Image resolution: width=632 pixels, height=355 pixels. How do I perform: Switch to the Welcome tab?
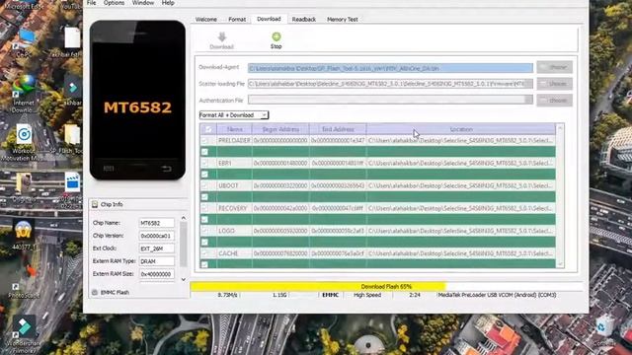click(206, 20)
